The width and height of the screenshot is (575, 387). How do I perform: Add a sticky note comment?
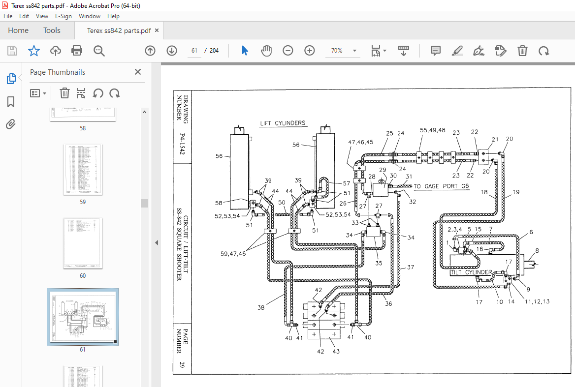click(x=435, y=51)
